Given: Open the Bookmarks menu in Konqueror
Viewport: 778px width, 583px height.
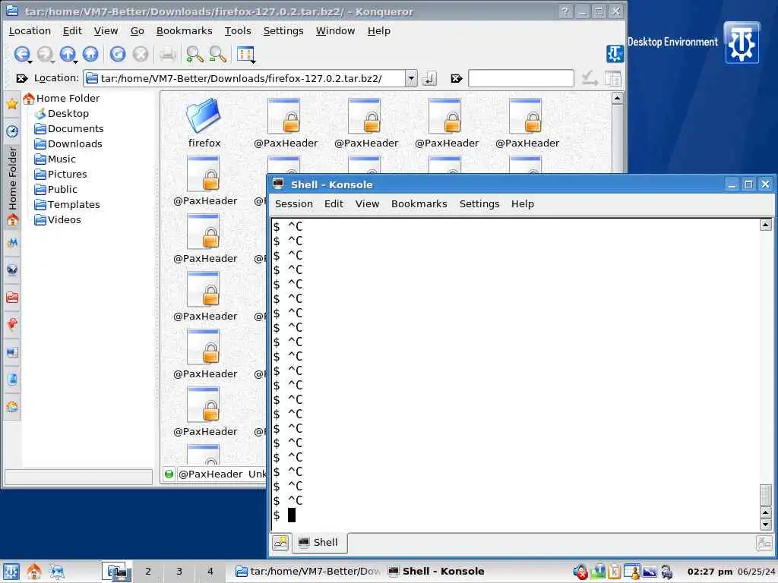Looking at the screenshot, I should [x=184, y=30].
